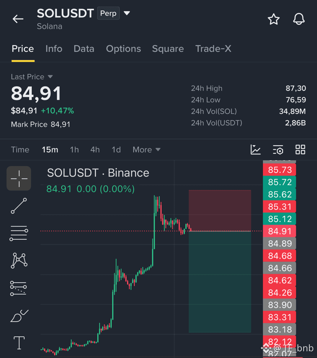Viewport: 317px width, 358px height.
Task: Click the 85.62 price label on axis
Action: point(279,194)
